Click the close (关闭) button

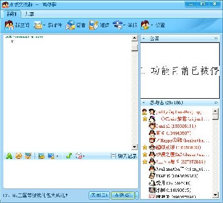99,195
